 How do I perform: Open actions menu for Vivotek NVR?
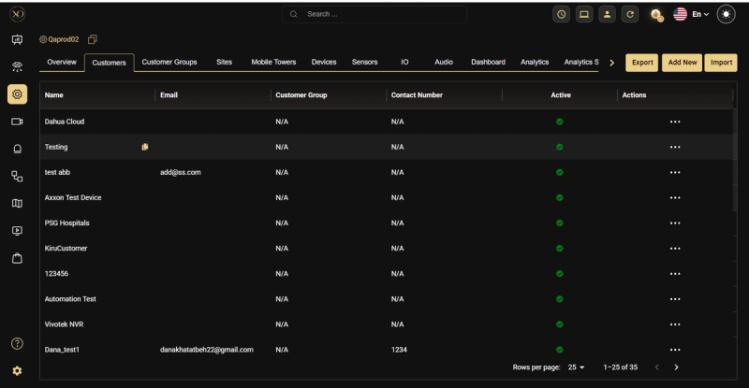675,324
